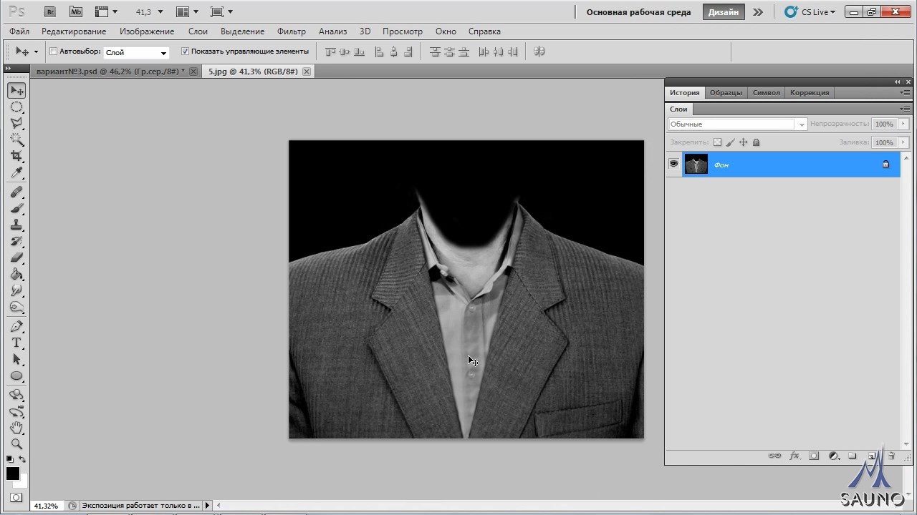Pick the Eyedropper tool
Image resolution: width=917 pixels, height=515 pixels.
16,173
